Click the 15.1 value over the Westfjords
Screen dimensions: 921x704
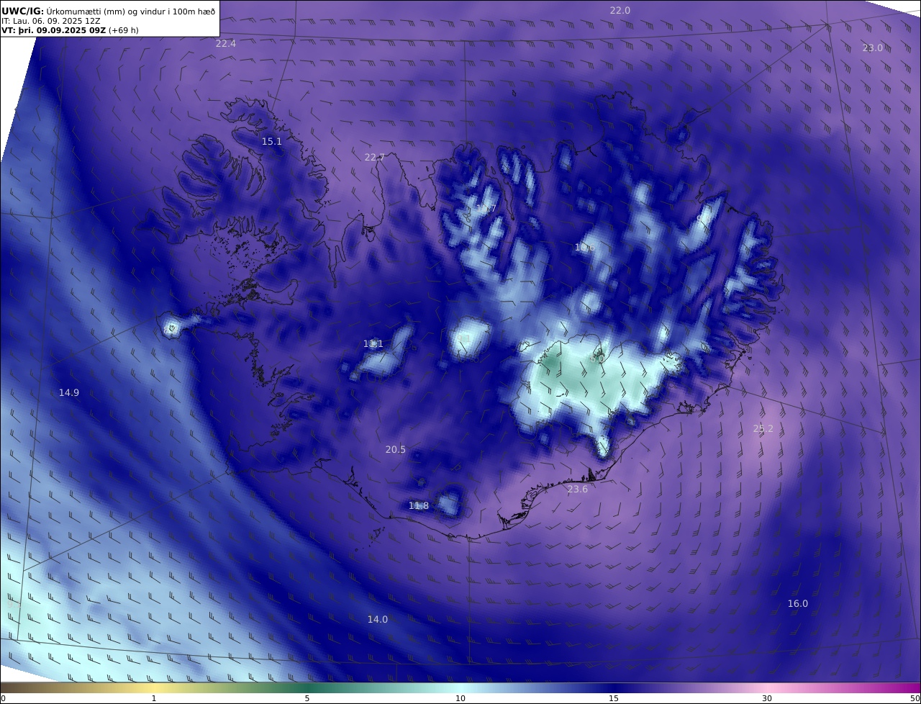point(271,141)
